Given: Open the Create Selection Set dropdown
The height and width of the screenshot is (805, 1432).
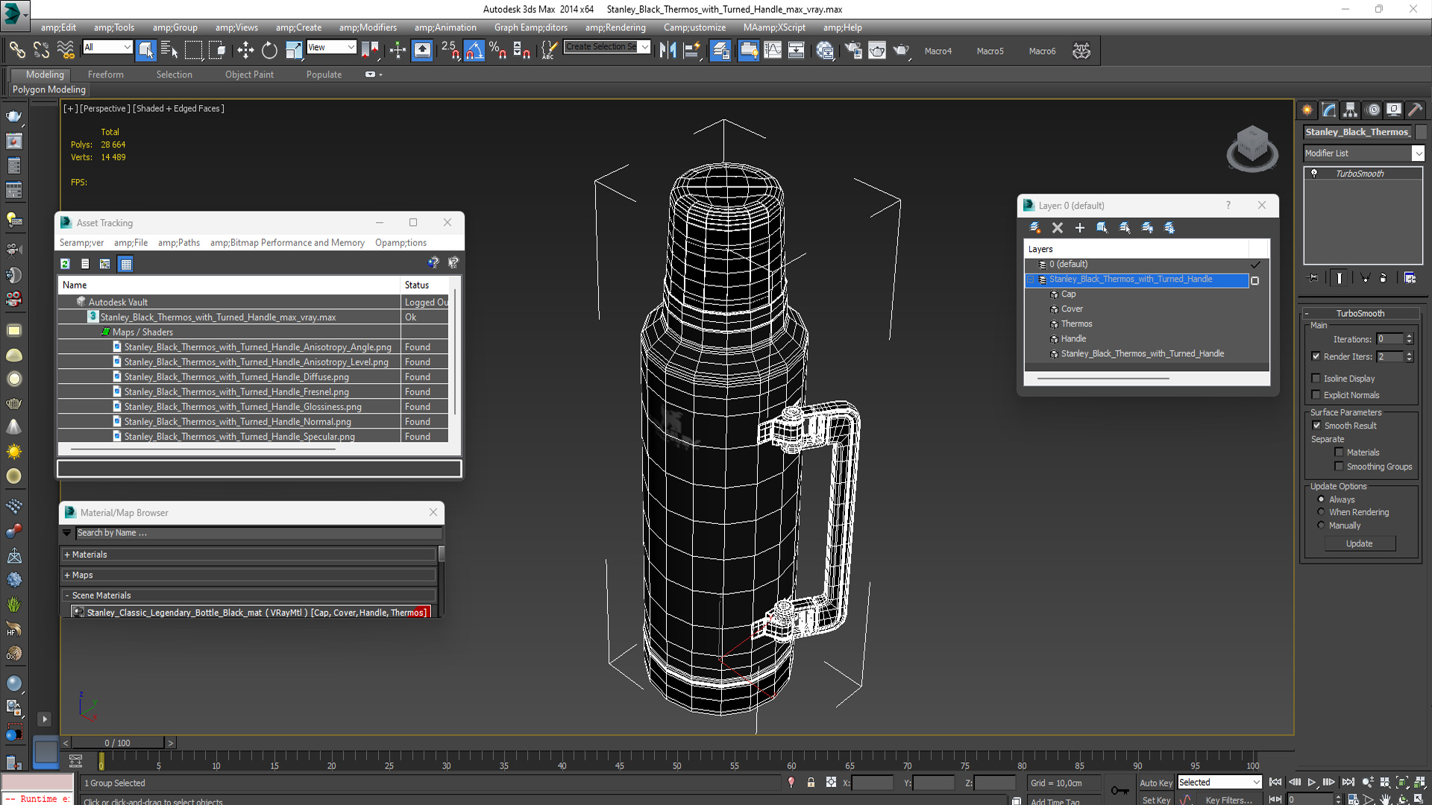Looking at the screenshot, I should pyautogui.click(x=645, y=47).
